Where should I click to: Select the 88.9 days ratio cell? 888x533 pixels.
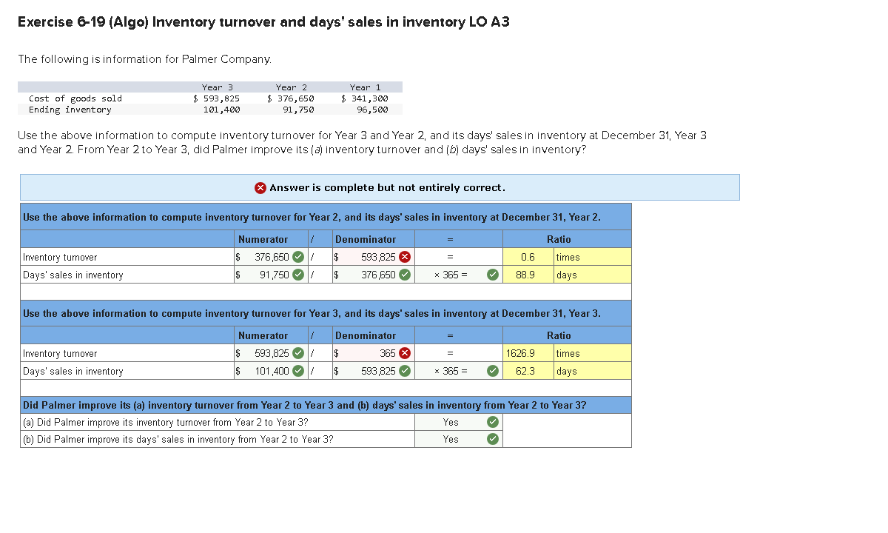(527, 274)
